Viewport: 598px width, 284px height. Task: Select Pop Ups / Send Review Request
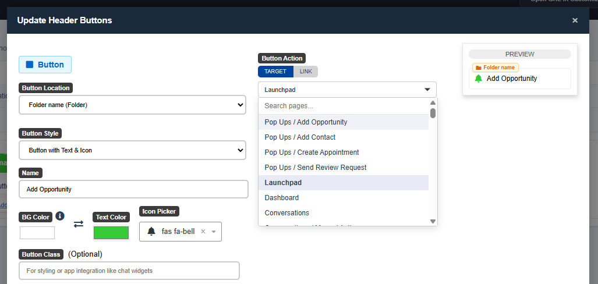click(343, 168)
